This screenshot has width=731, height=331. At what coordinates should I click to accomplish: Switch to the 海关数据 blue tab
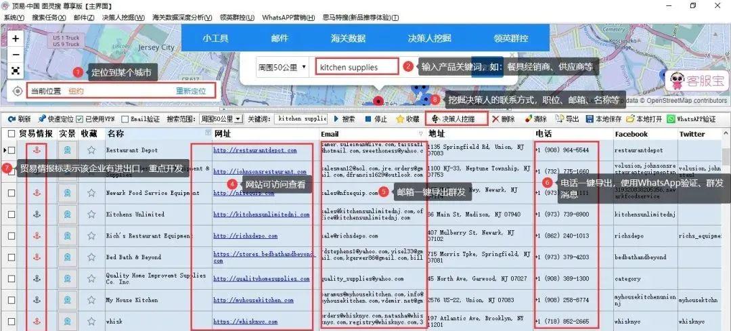[x=349, y=38]
